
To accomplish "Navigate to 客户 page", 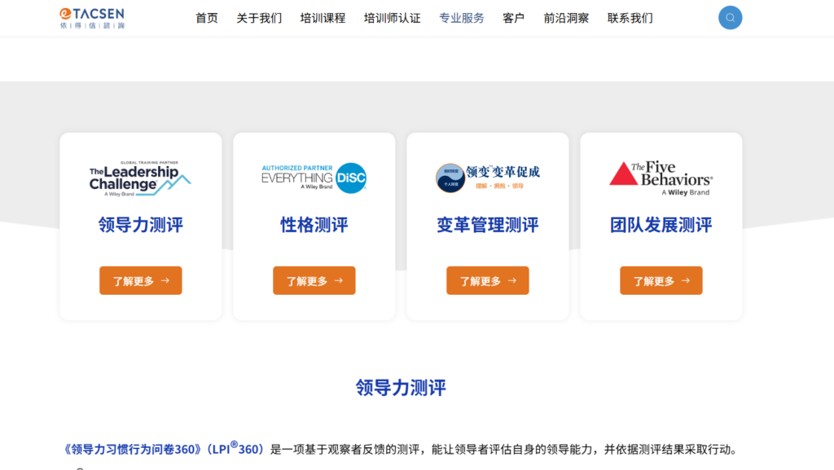I will (x=514, y=18).
